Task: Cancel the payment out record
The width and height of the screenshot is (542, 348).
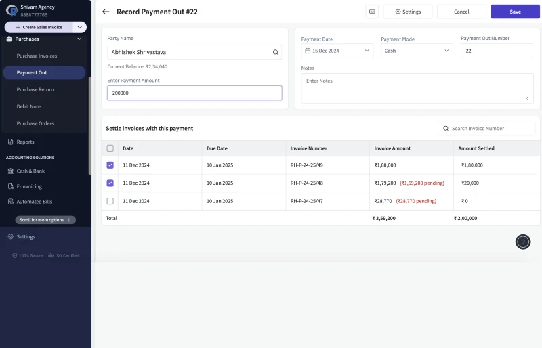Action: [461, 12]
